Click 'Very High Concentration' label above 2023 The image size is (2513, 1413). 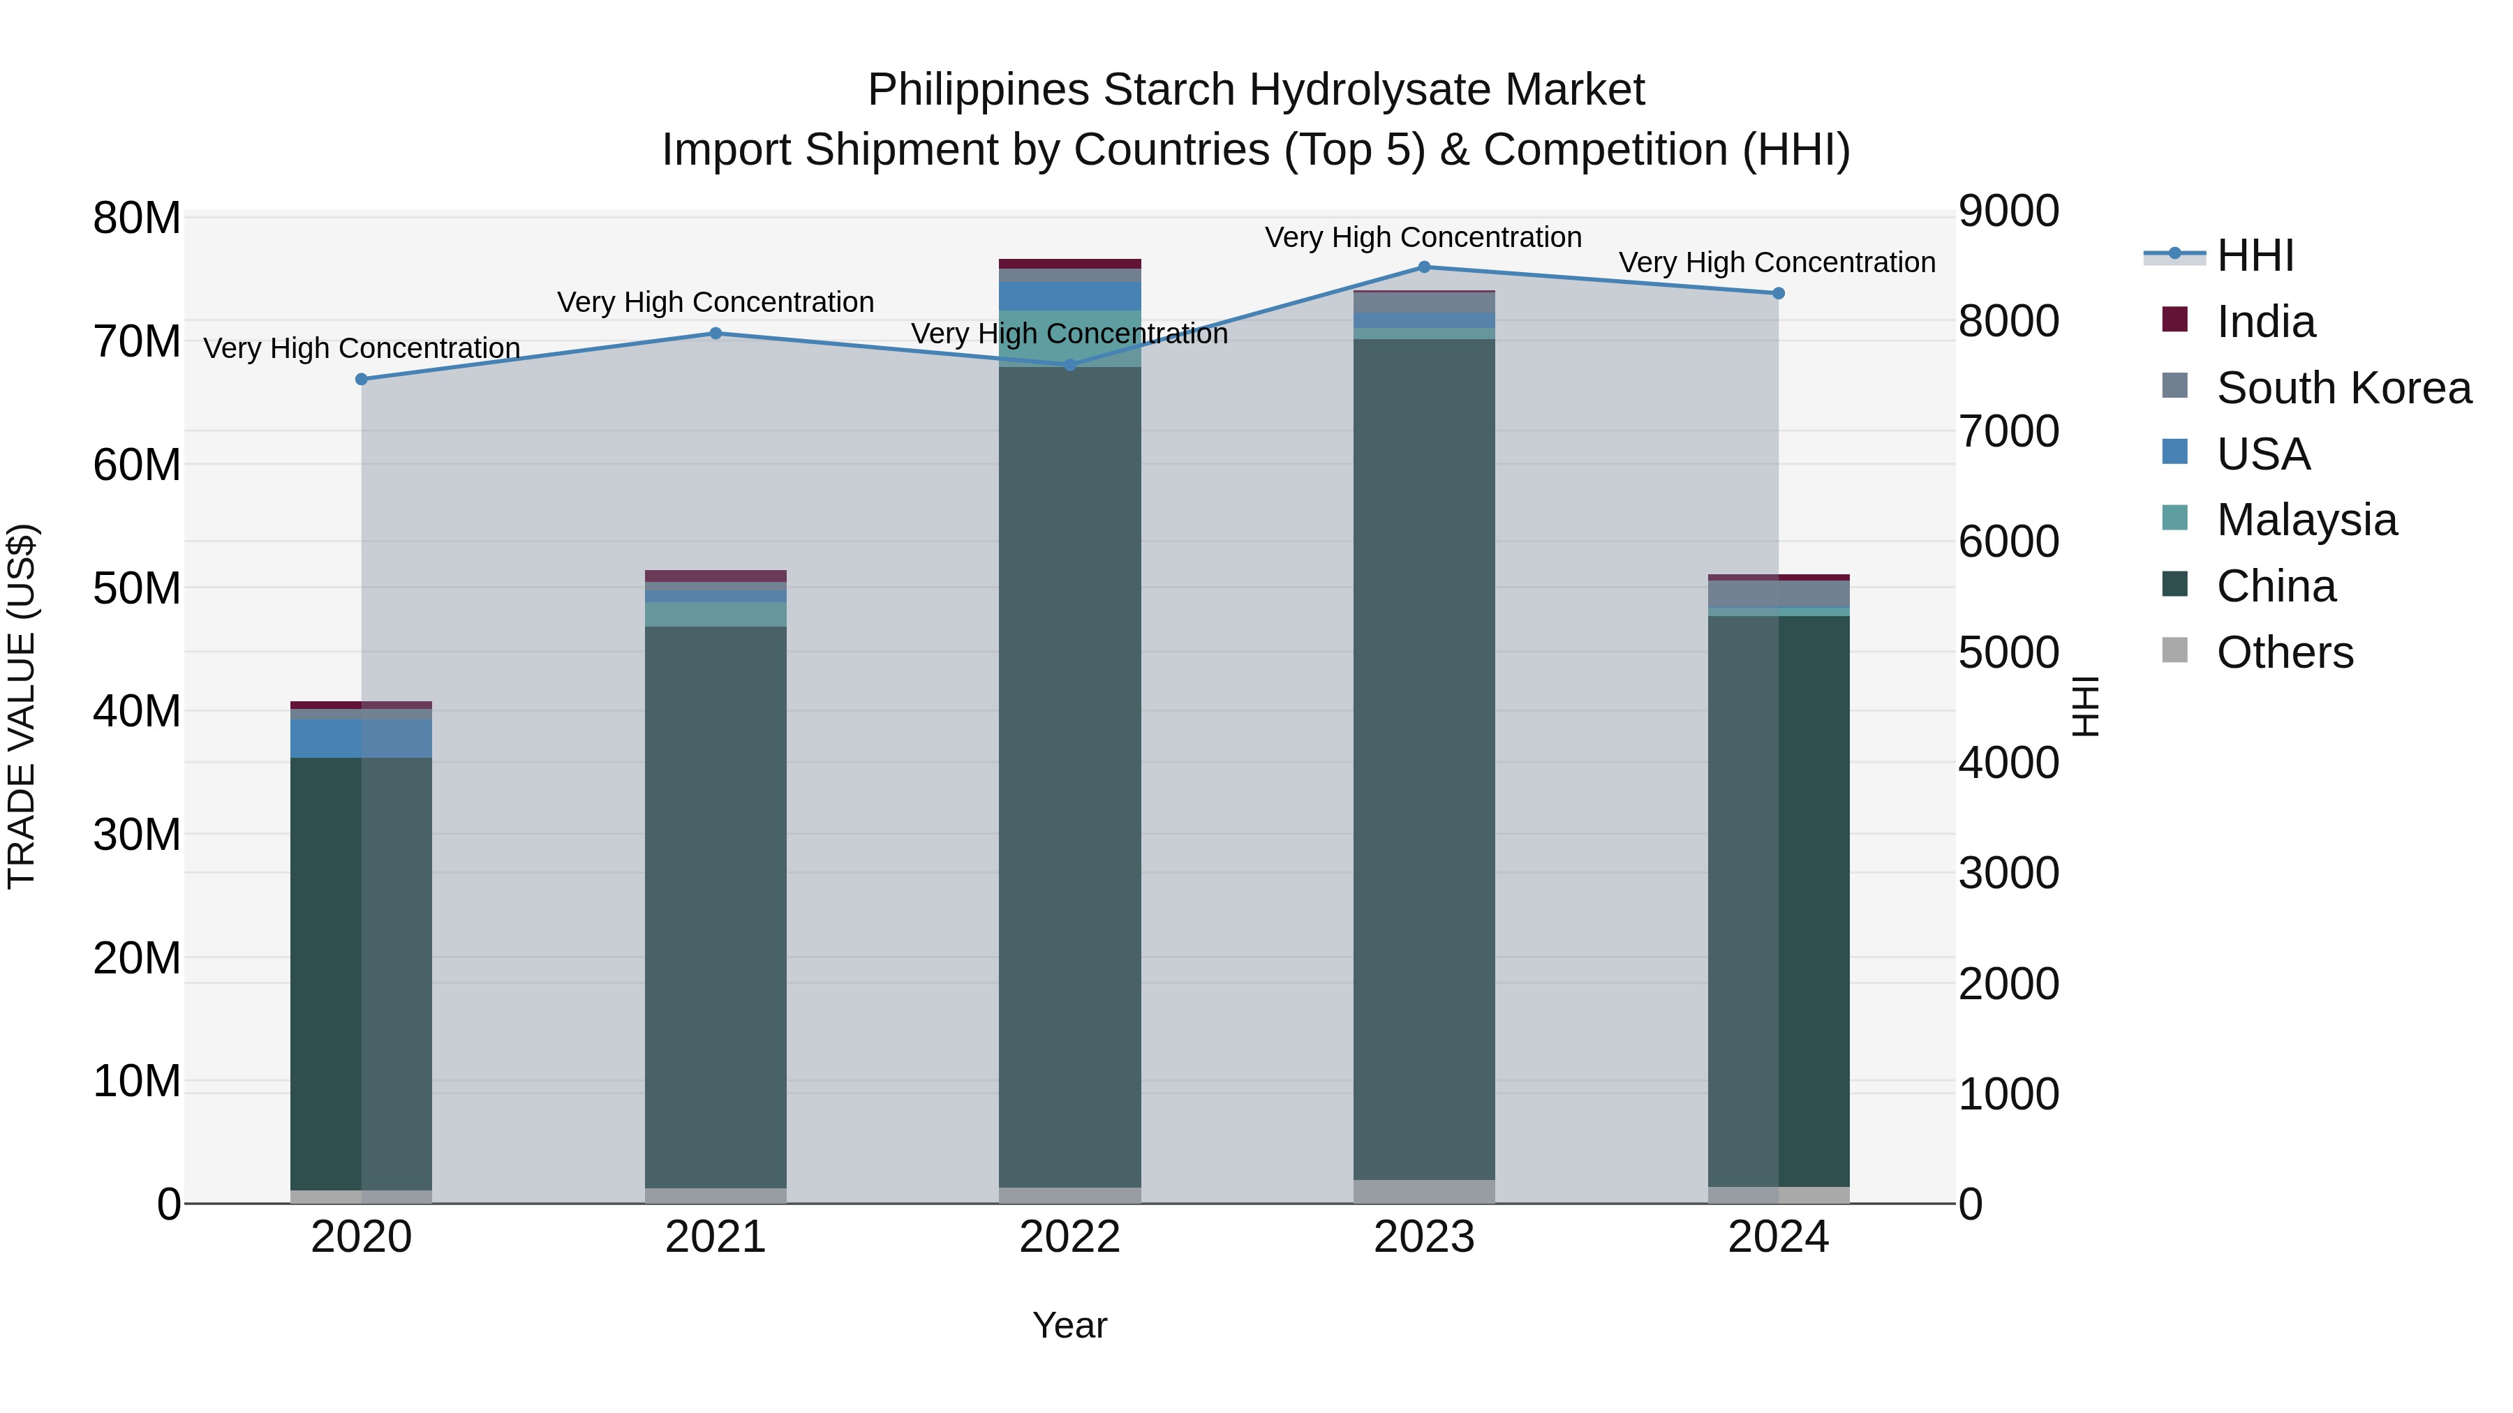click(1423, 237)
